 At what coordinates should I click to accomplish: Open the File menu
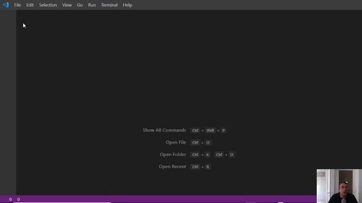pos(18,5)
